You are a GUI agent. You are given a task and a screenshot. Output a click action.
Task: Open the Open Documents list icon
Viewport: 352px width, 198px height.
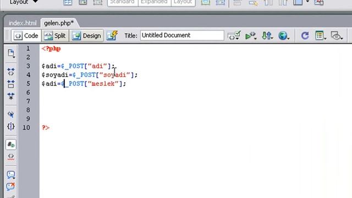(x=11, y=53)
